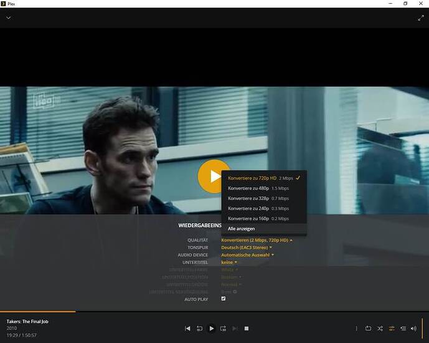
Task: Click the year 2010 under the title
Action: (11, 328)
